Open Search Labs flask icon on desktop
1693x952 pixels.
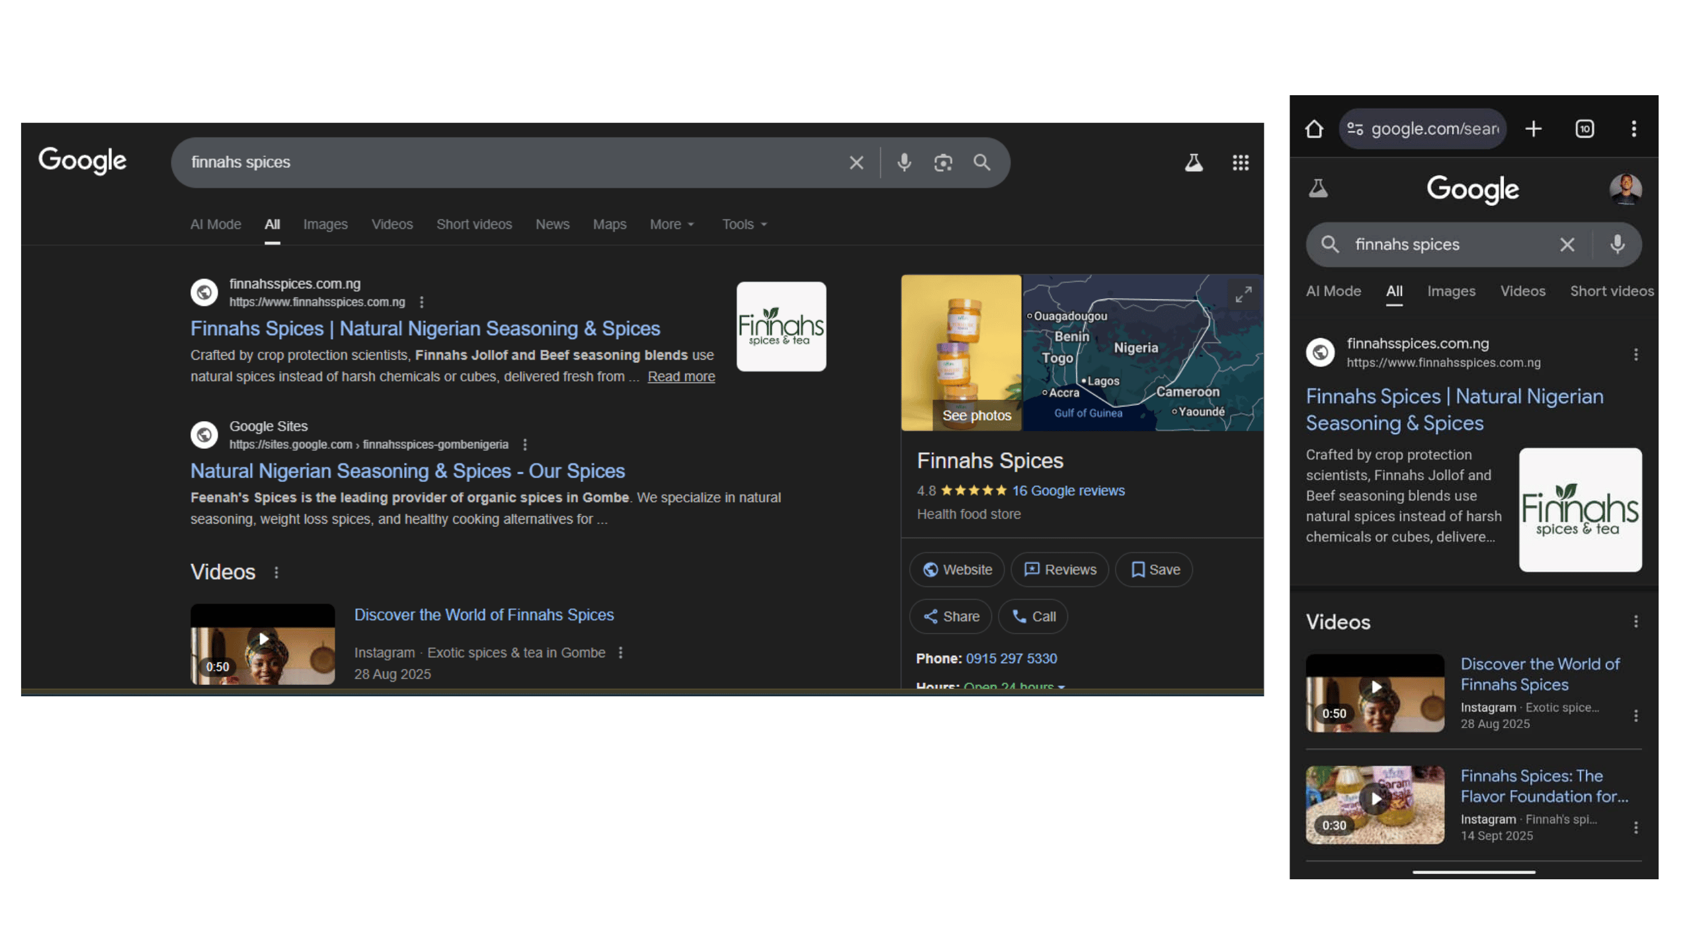1194,163
